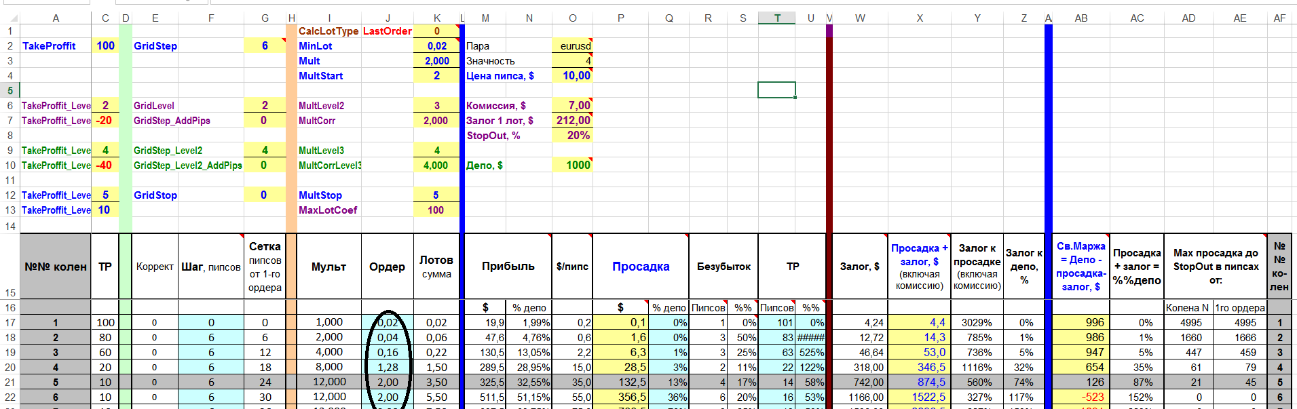Select the StopOut value 20%
Screen dimensions: 1297x409
click(x=573, y=136)
